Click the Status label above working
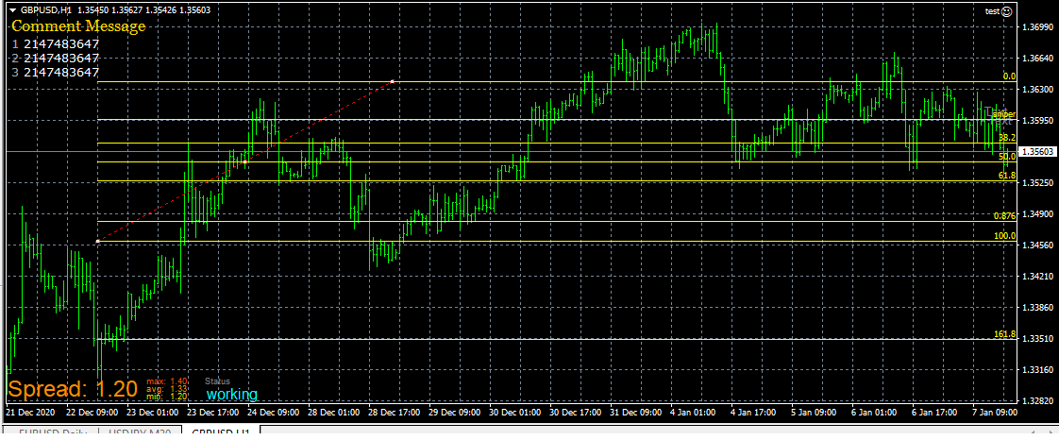Screen dimensions: 1059x440 tap(217, 381)
